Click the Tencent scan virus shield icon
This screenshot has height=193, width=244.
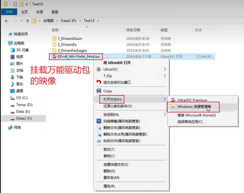[98, 121]
